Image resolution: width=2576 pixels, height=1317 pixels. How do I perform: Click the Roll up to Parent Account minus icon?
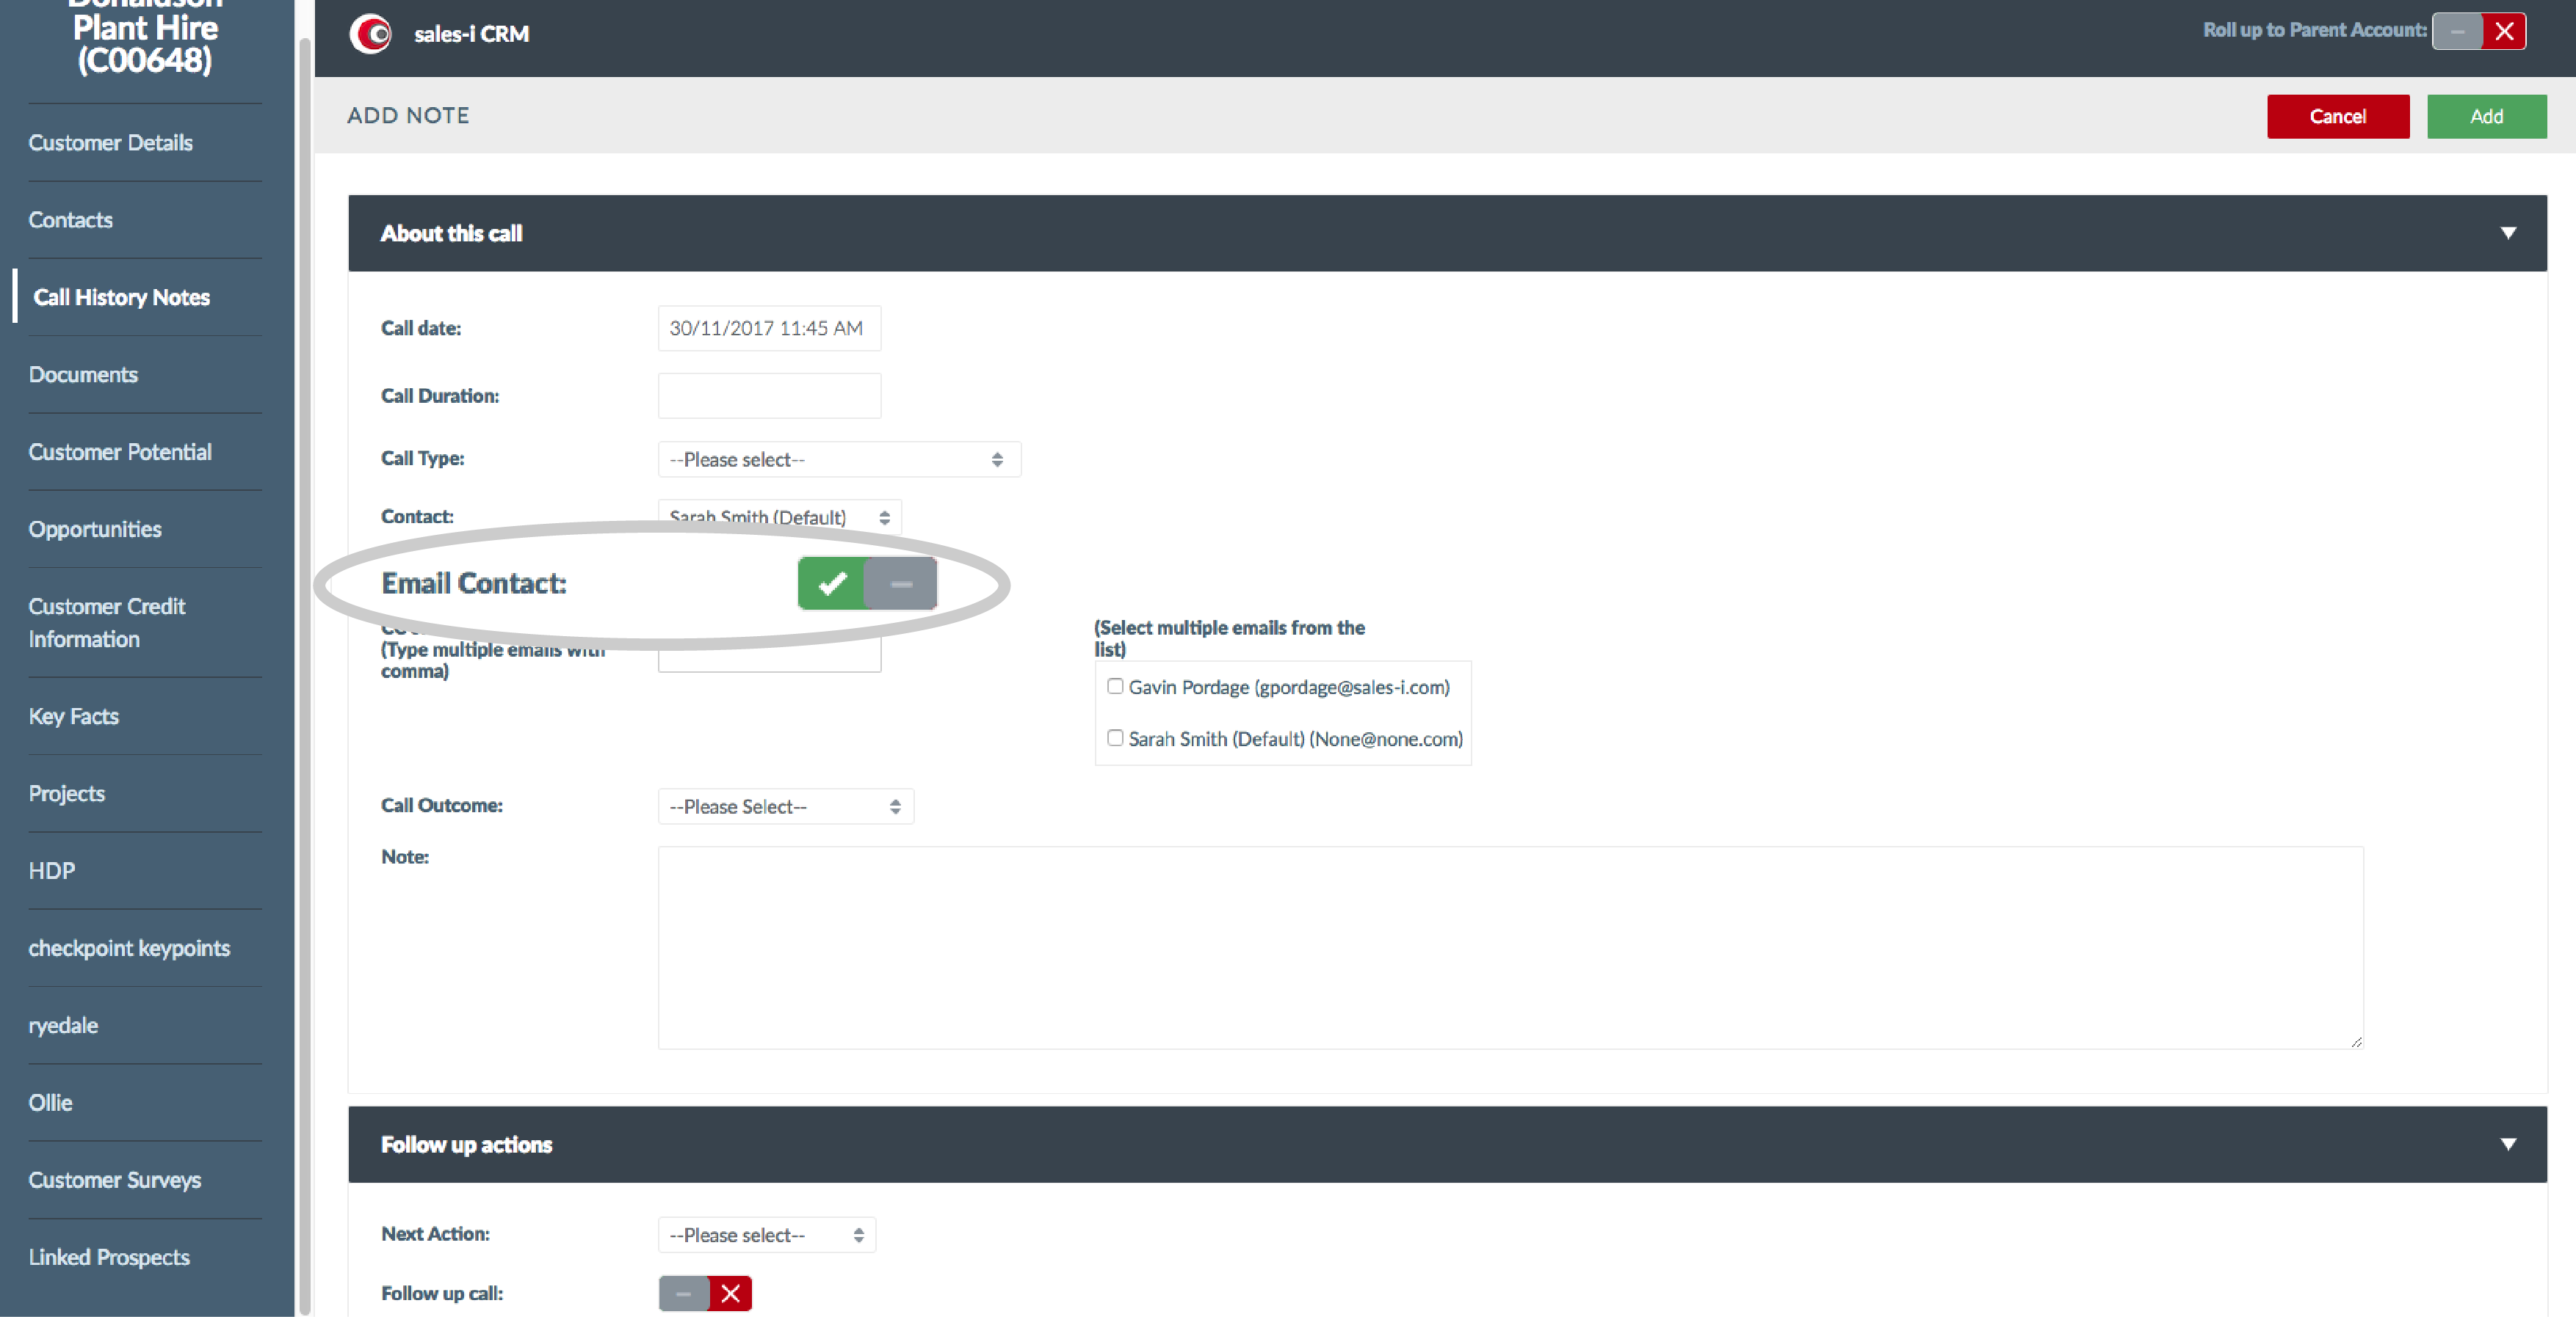click(2457, 30)
